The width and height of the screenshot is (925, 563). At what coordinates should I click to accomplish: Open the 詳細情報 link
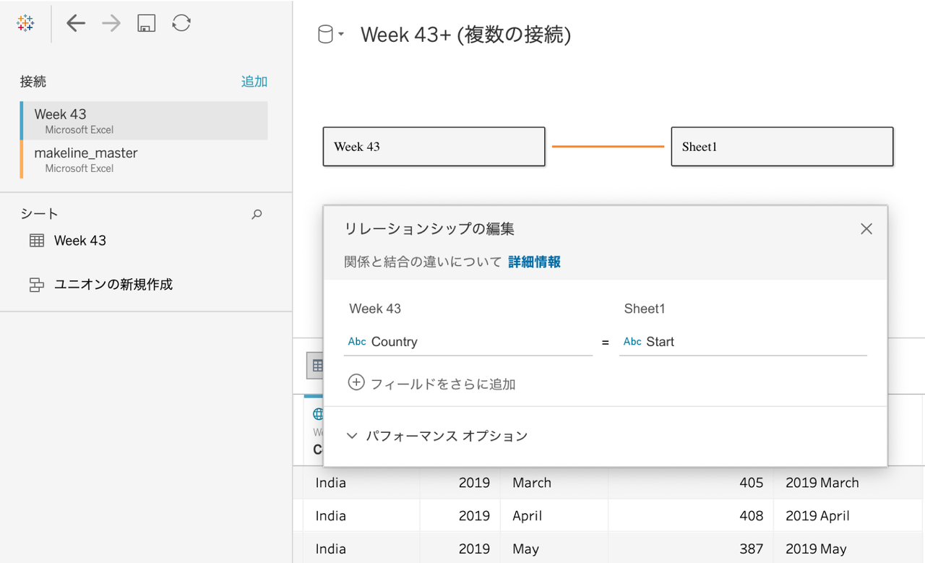(x=534, y=262)
